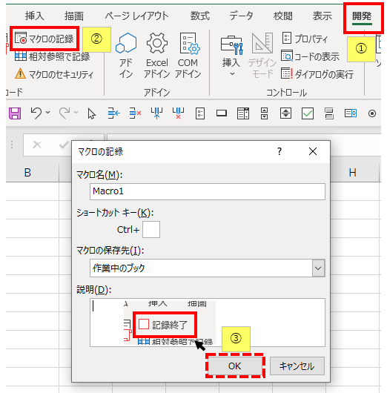Click the Record Macro (マクロの記録) button
The height and width of the screenshot is (393, 387).
click(x=44, y=39)
